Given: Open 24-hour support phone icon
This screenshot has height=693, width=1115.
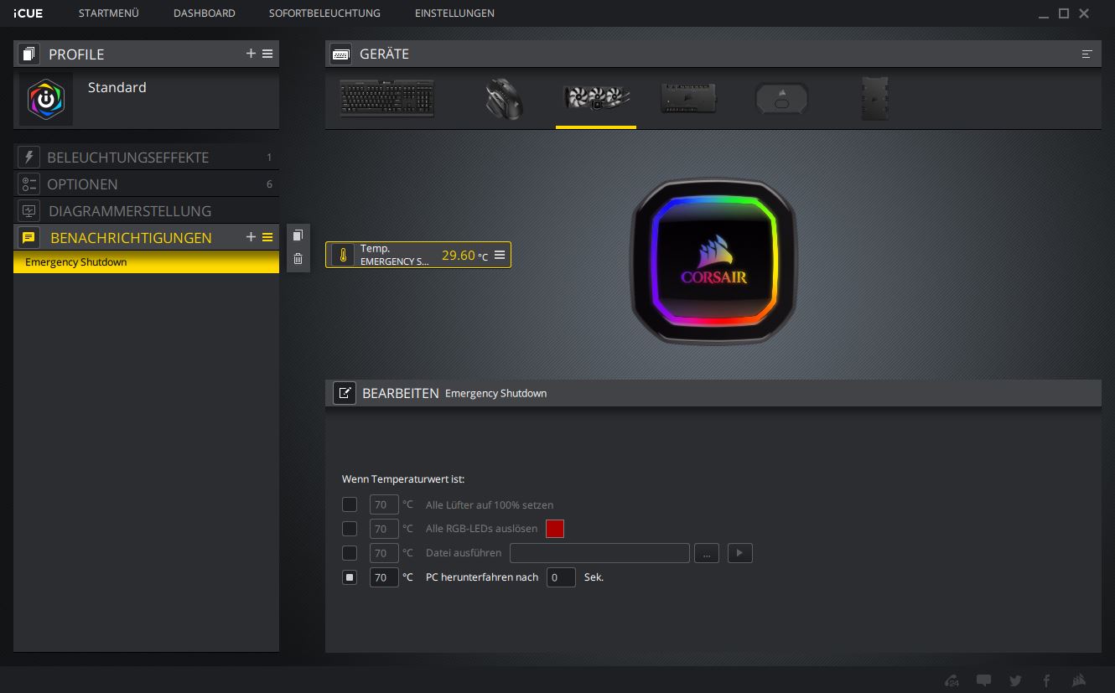Looking at the screenshot, I should (952, 680).
